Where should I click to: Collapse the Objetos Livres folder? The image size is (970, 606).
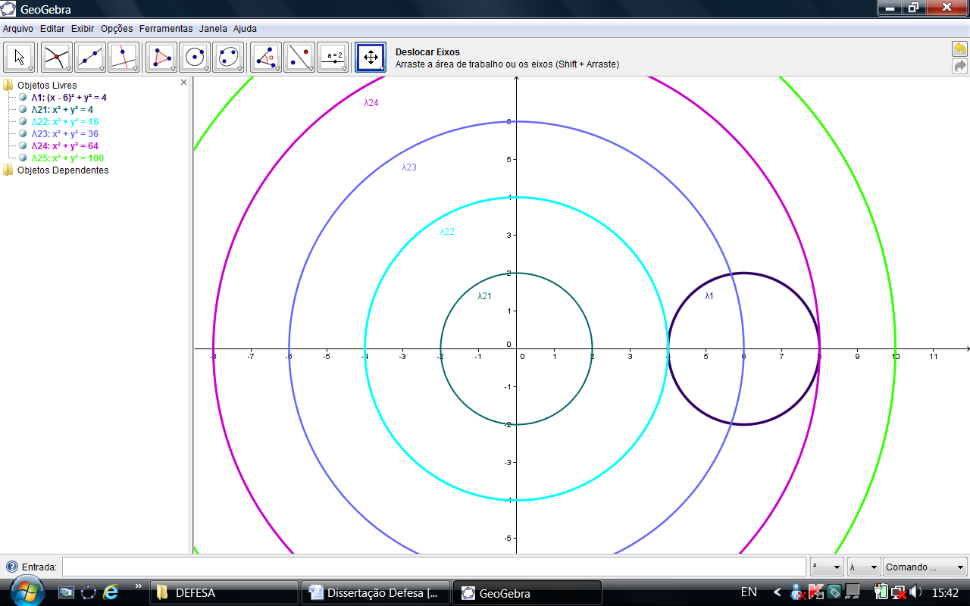[x=8, y=86]
